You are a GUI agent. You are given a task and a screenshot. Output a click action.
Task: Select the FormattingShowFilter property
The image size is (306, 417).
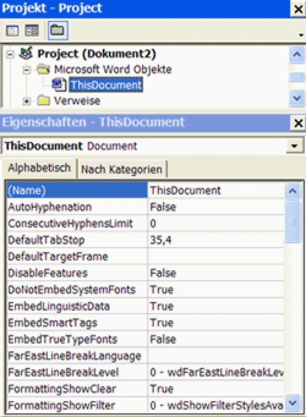[77, 405]
